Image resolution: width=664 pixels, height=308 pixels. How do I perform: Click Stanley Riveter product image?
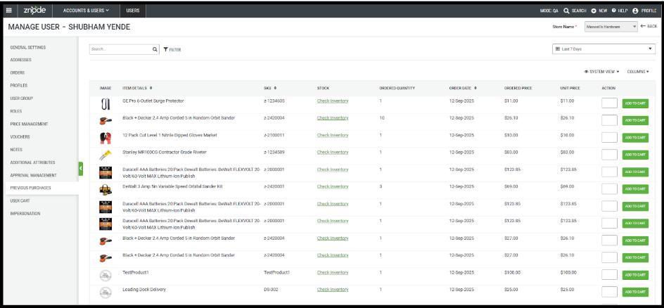[105, 155]
